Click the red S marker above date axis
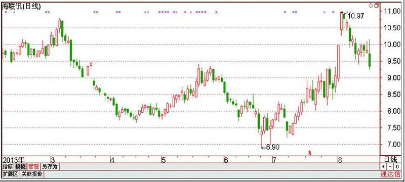Image resolution: width=405 pixels, height=182 pixels. point(310,153)
